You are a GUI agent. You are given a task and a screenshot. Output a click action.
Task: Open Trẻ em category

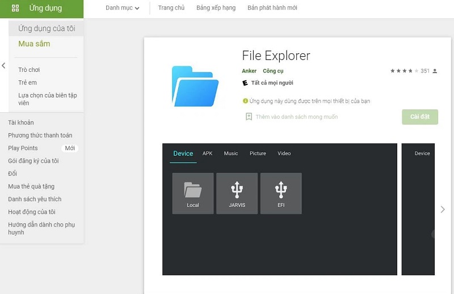coord(27,82)
